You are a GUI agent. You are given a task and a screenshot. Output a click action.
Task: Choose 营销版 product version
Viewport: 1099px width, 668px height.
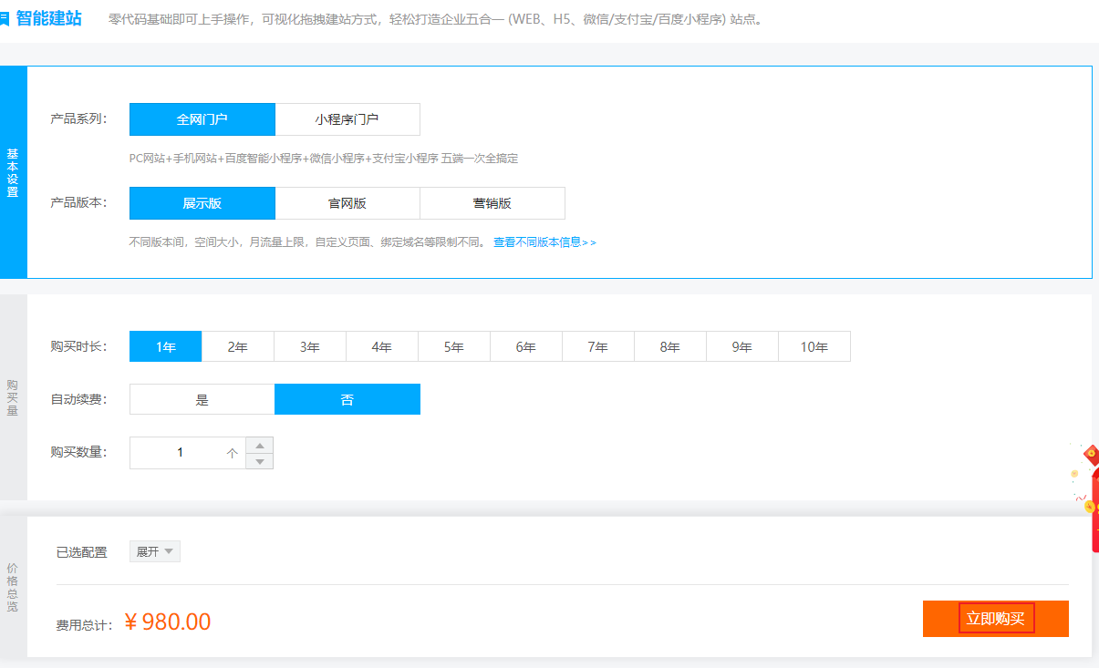click(x=492, y=203)
